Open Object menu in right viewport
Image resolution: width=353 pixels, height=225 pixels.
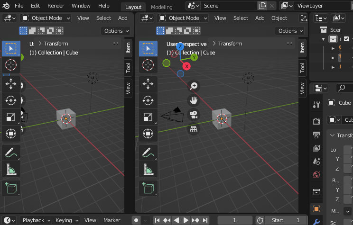pos(279,18)
